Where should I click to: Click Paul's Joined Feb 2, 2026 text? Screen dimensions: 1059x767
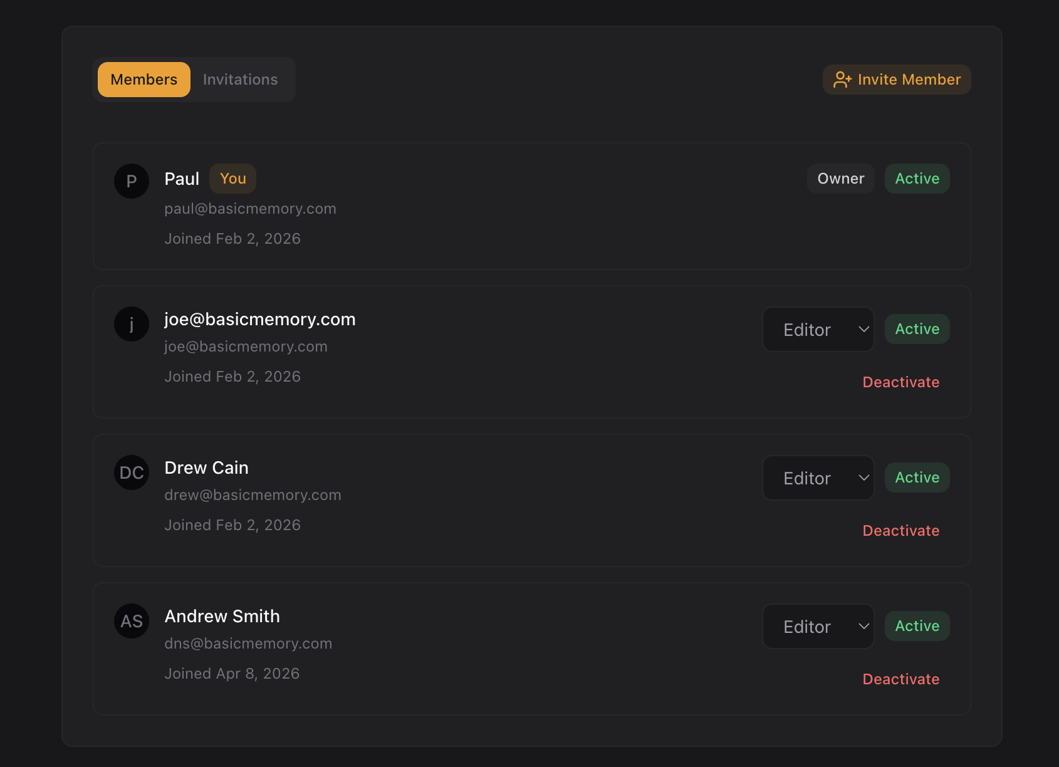pos(232,239)
